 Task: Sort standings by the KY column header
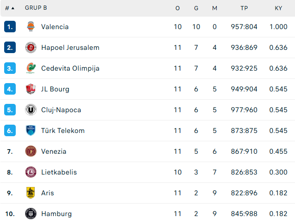tap(278, 8)
